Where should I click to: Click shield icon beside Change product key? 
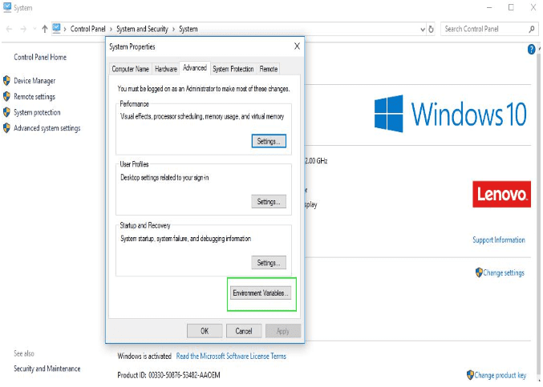(x=470, y=374)
